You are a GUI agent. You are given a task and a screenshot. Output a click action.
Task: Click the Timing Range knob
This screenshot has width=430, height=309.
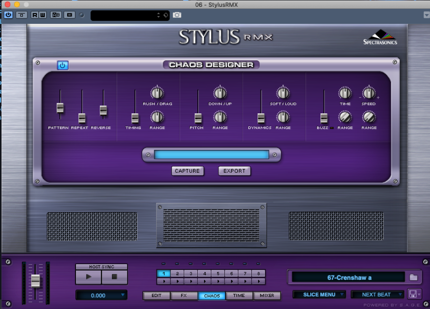coord(157,117)
